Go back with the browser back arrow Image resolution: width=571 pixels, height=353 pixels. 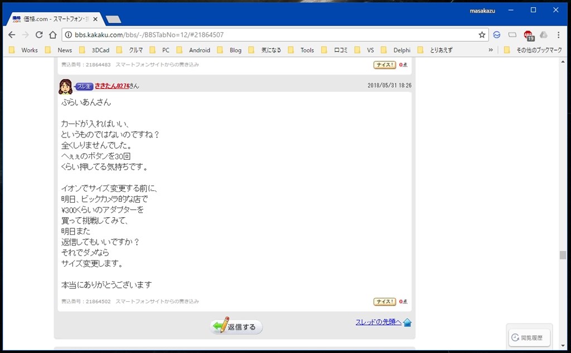point(12,35)
